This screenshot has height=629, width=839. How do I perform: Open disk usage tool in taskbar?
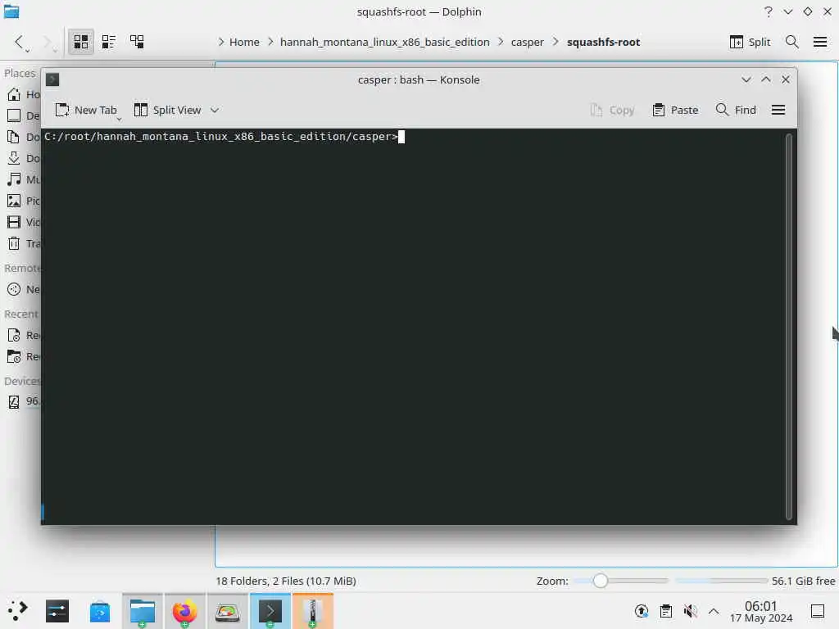(228, 611)
